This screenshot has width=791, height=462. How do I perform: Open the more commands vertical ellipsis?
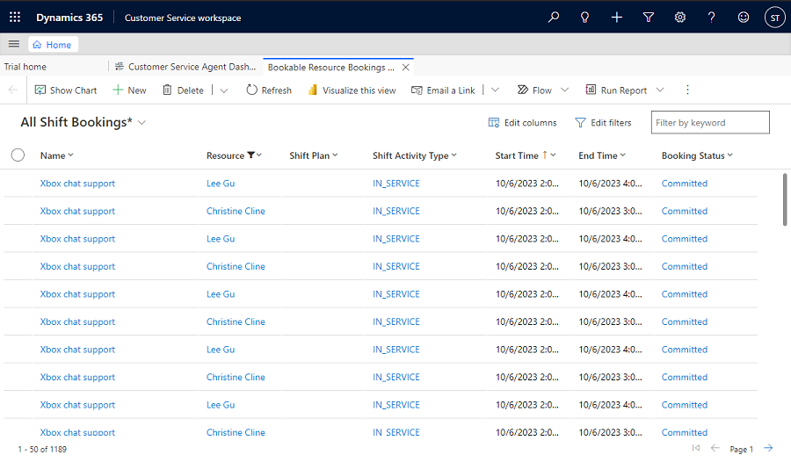687,90
